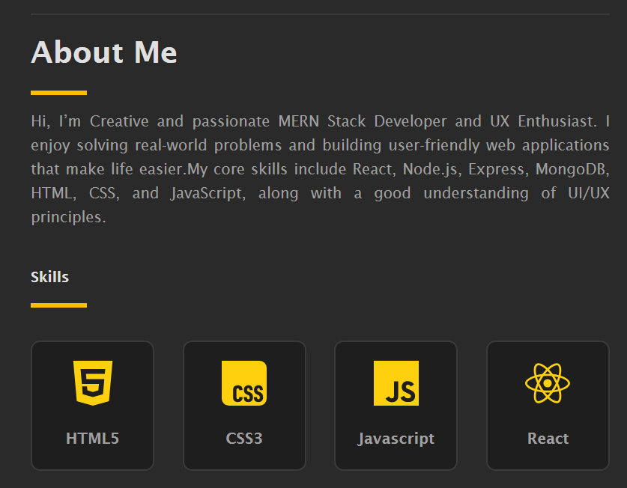
Task: Select the React label text
Action: (x=548, y=439)
